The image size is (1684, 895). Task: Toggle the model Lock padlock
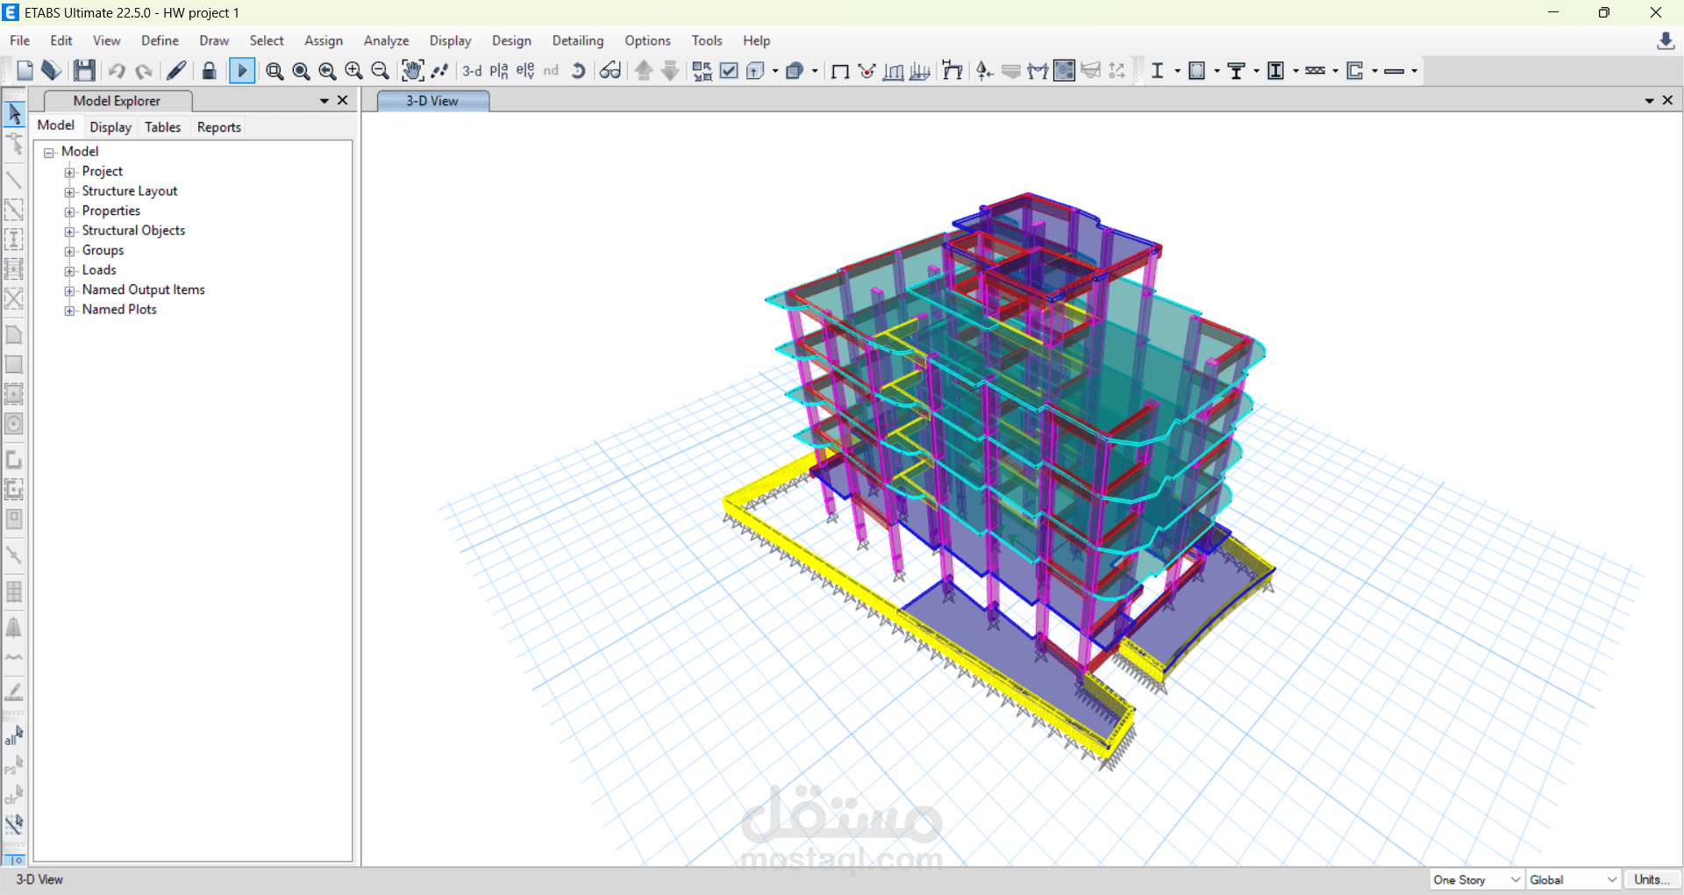tap(209, 71)
